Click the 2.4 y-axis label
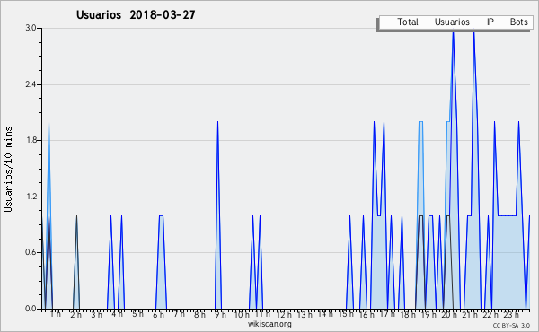Image resolution: width=539 pixels, height=332 pixels. coord(31,84)
